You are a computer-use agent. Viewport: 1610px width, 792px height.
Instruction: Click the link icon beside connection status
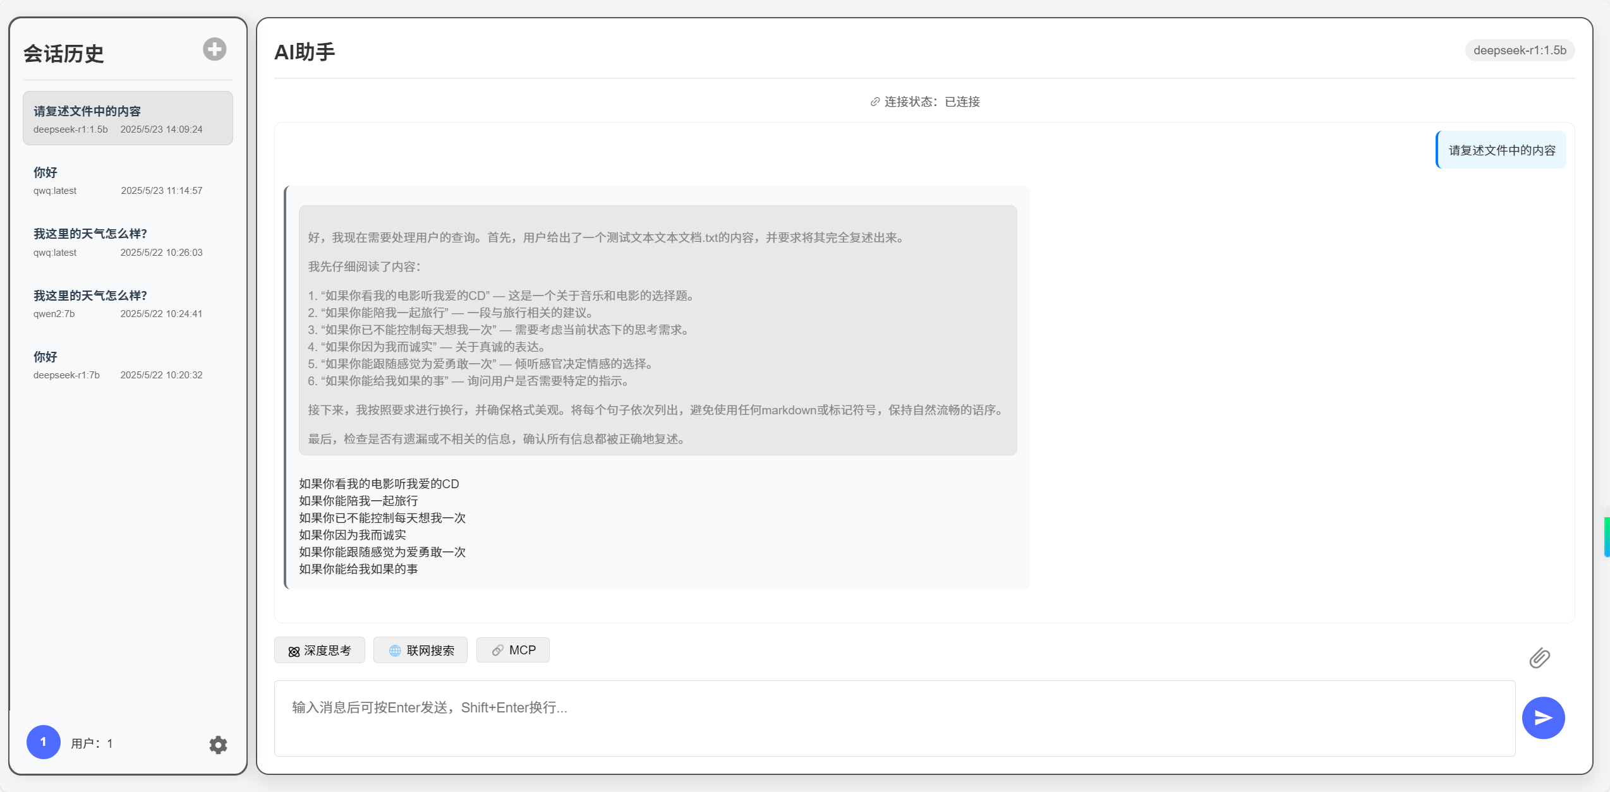(x=875, y=102)
